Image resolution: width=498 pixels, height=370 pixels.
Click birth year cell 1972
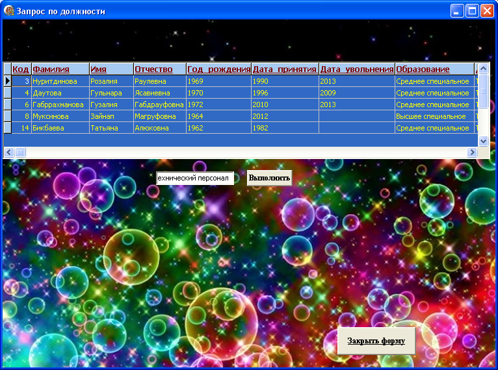coord(219,105)
